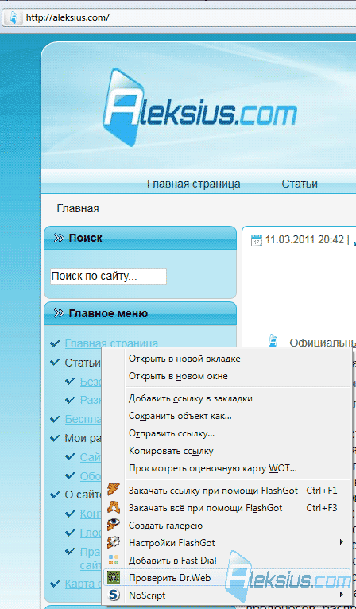Open Главная страница in top navigation
This screenshot has width=356, height=609.
(x=194, y=184)
